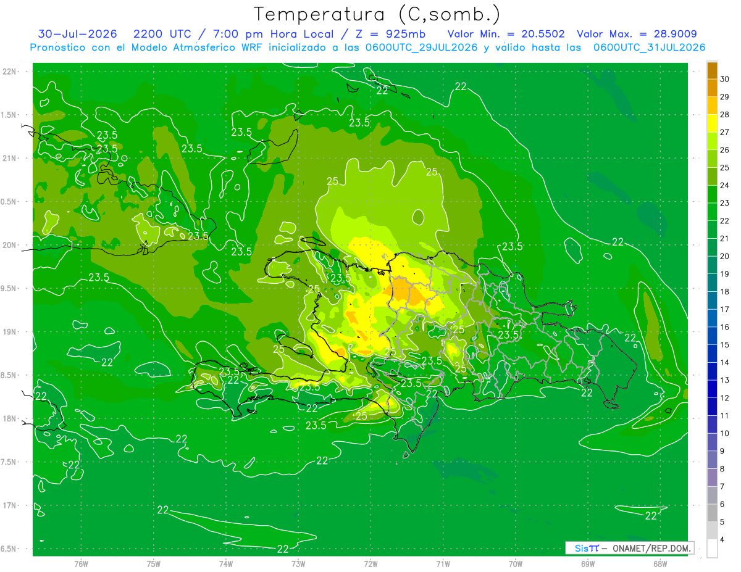741x572 pixels.
Task: Pick teal swatch between 17 and 18
Action: click(712, 301)
